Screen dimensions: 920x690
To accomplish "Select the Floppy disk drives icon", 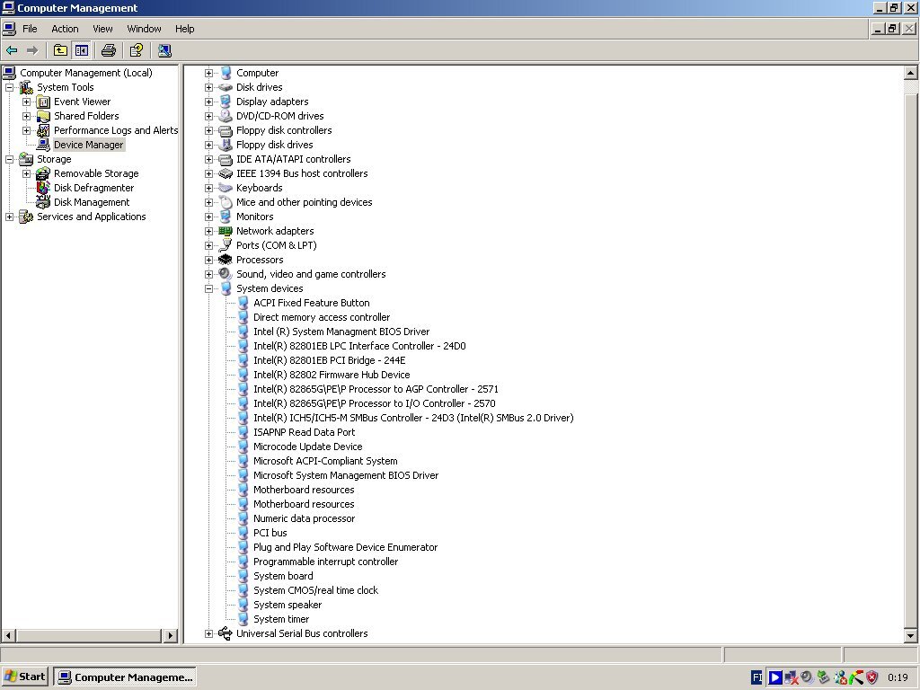I will [226, 145].
